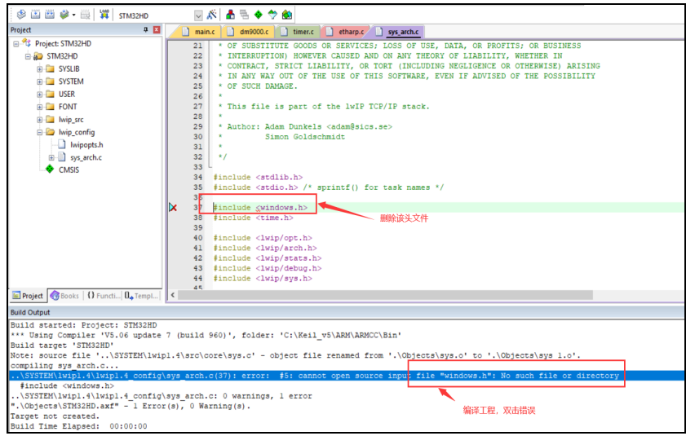695x436 pixels.
Task: Click the Rebuild all toolbar icon
Action: (x=51, y=15)
